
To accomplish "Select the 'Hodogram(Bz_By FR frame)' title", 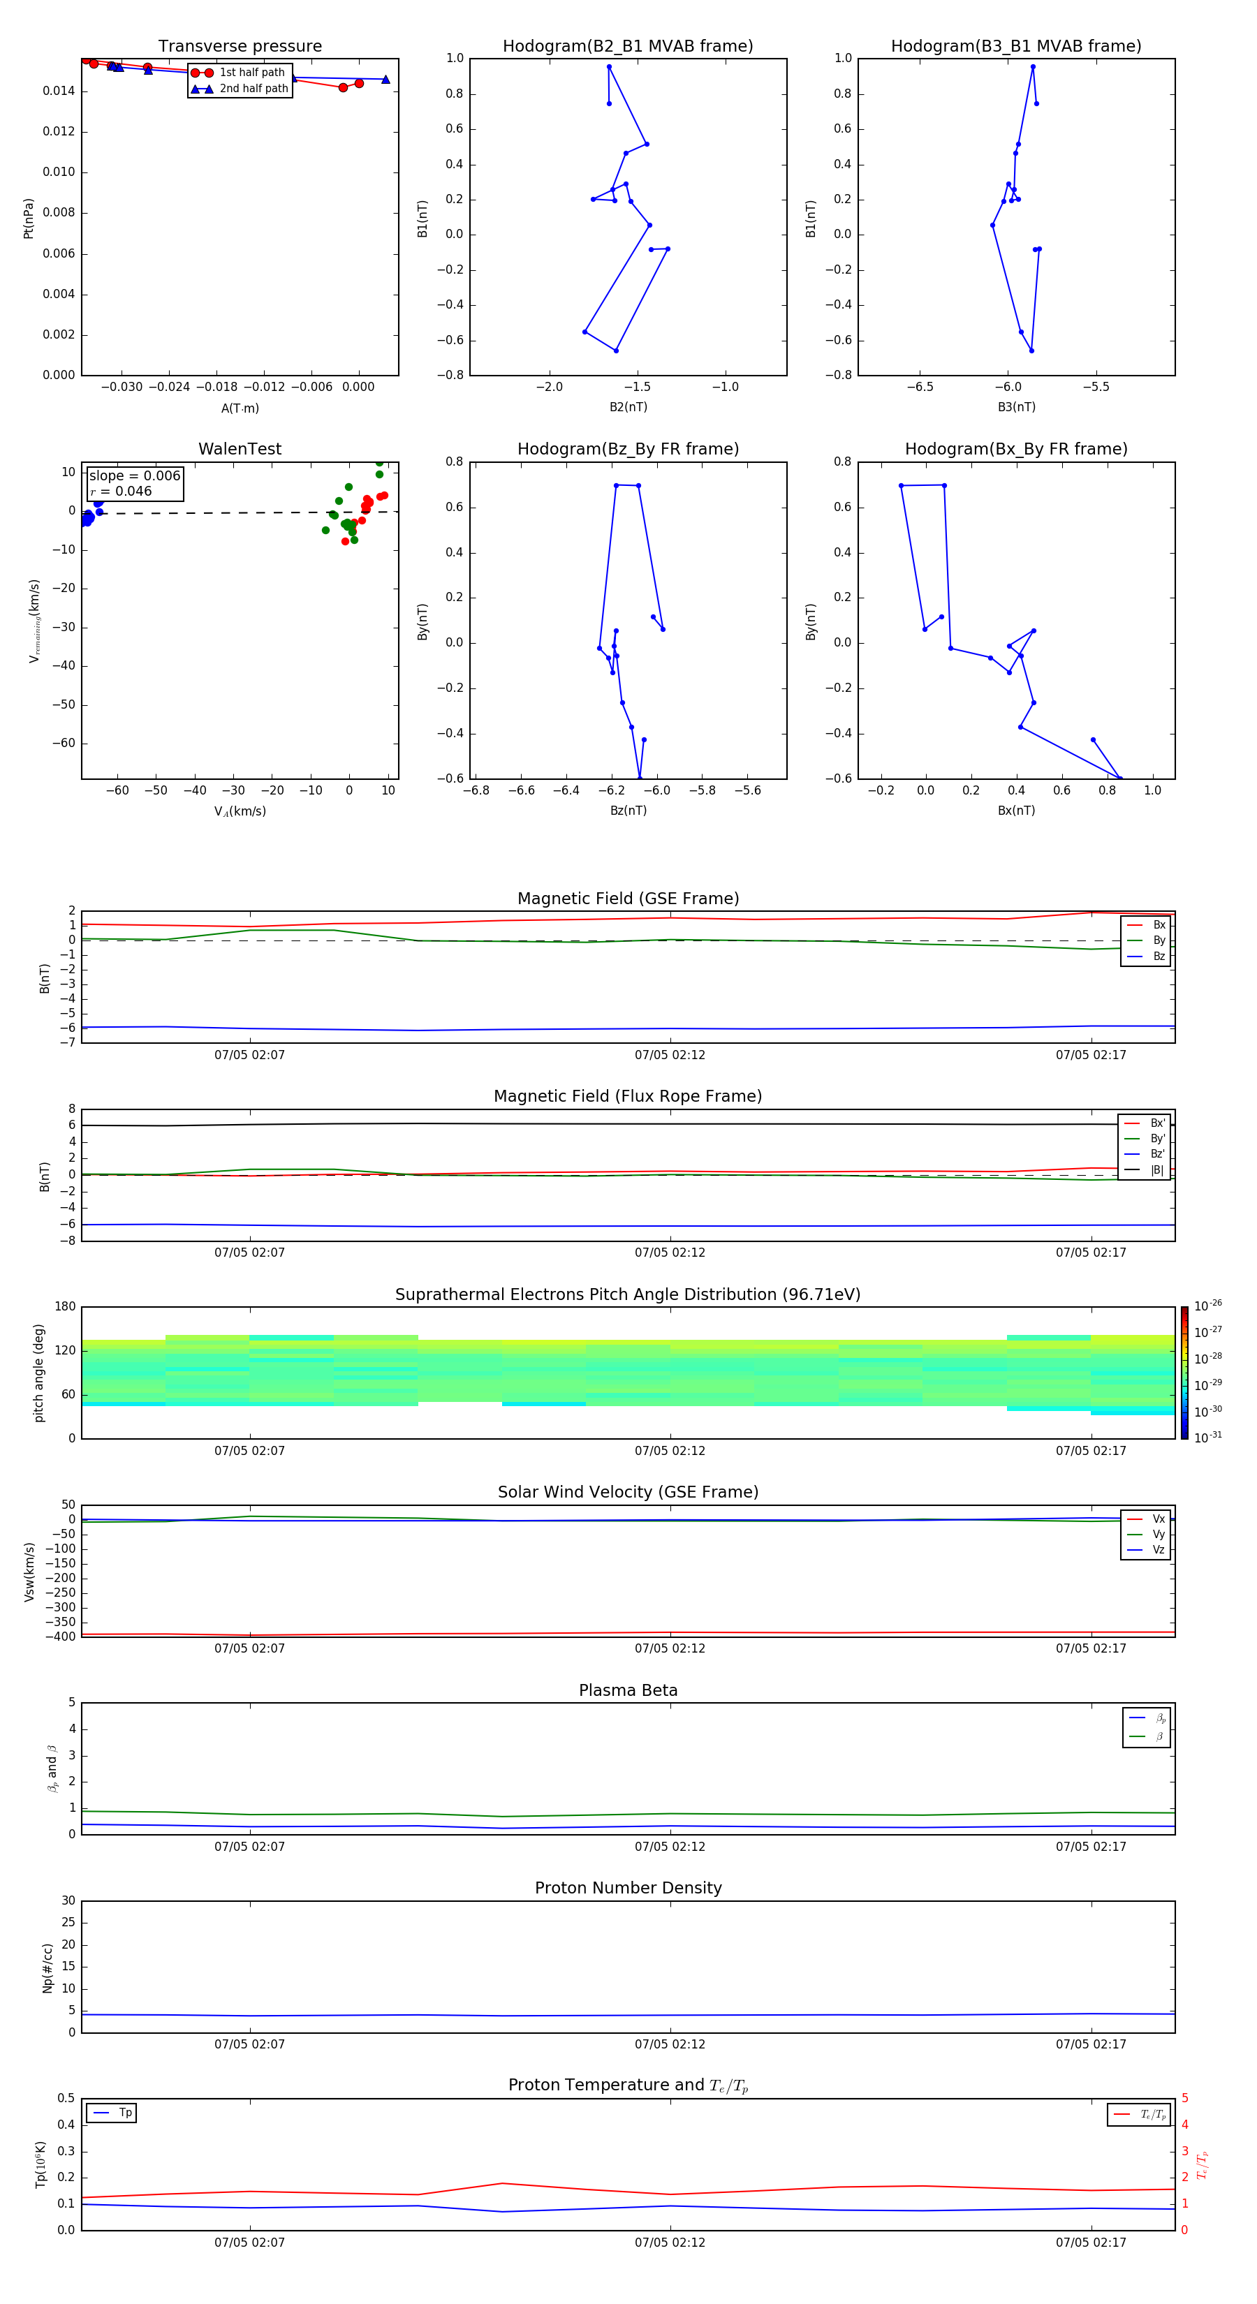I will pyautogui.click(x=628, y=449).
